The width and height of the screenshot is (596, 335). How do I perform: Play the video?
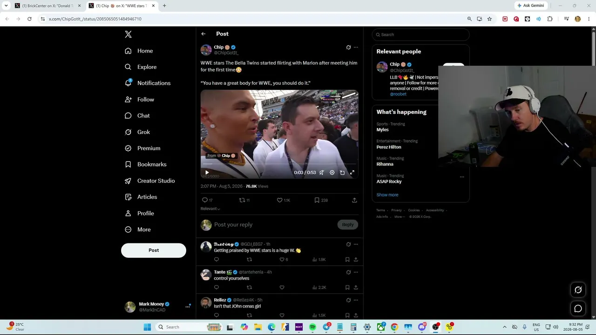pyautogui.click(x=207, y=173)
